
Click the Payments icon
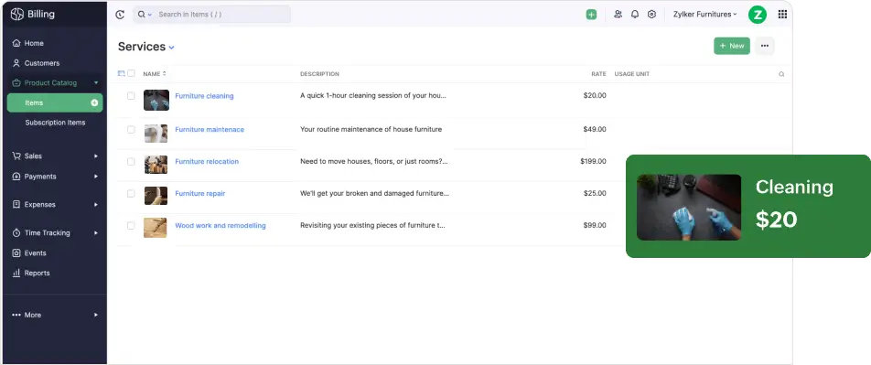[16, 177]
